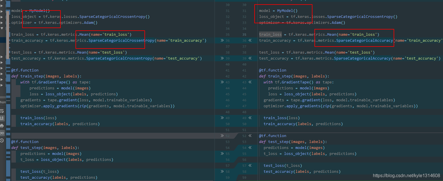Accept right change with « at line 43
This screenshot has height=181, width=443.
point(250,82)
